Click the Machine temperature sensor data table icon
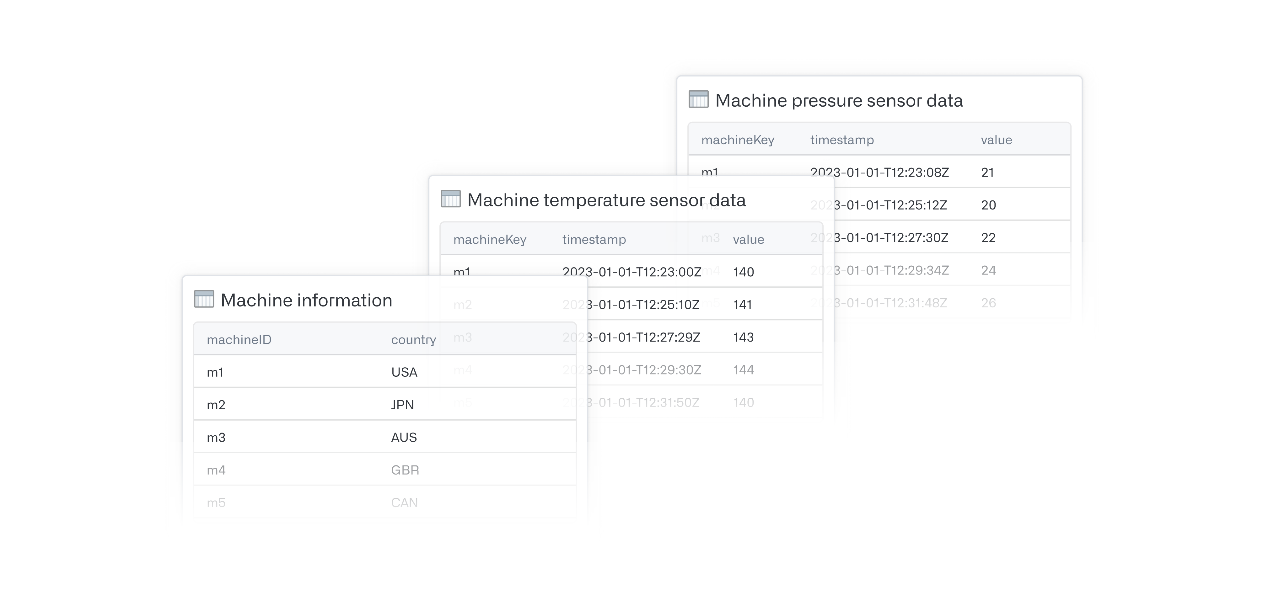Viewport: 1263px width, 606px height. click(x=451, y=199)
